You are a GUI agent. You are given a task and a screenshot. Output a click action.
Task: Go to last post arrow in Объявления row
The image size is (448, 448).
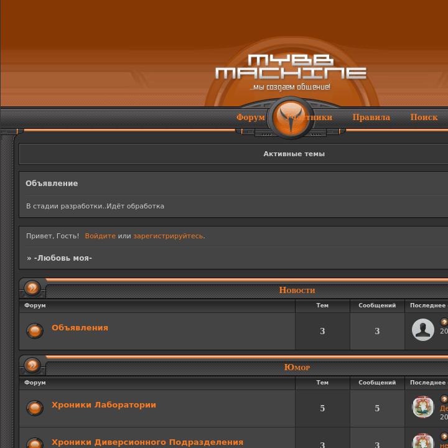pos(444,322)
